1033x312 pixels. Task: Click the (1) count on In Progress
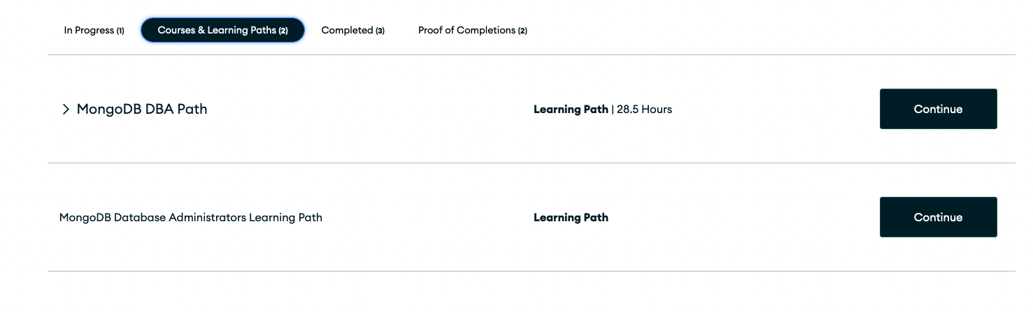point(120,31)
